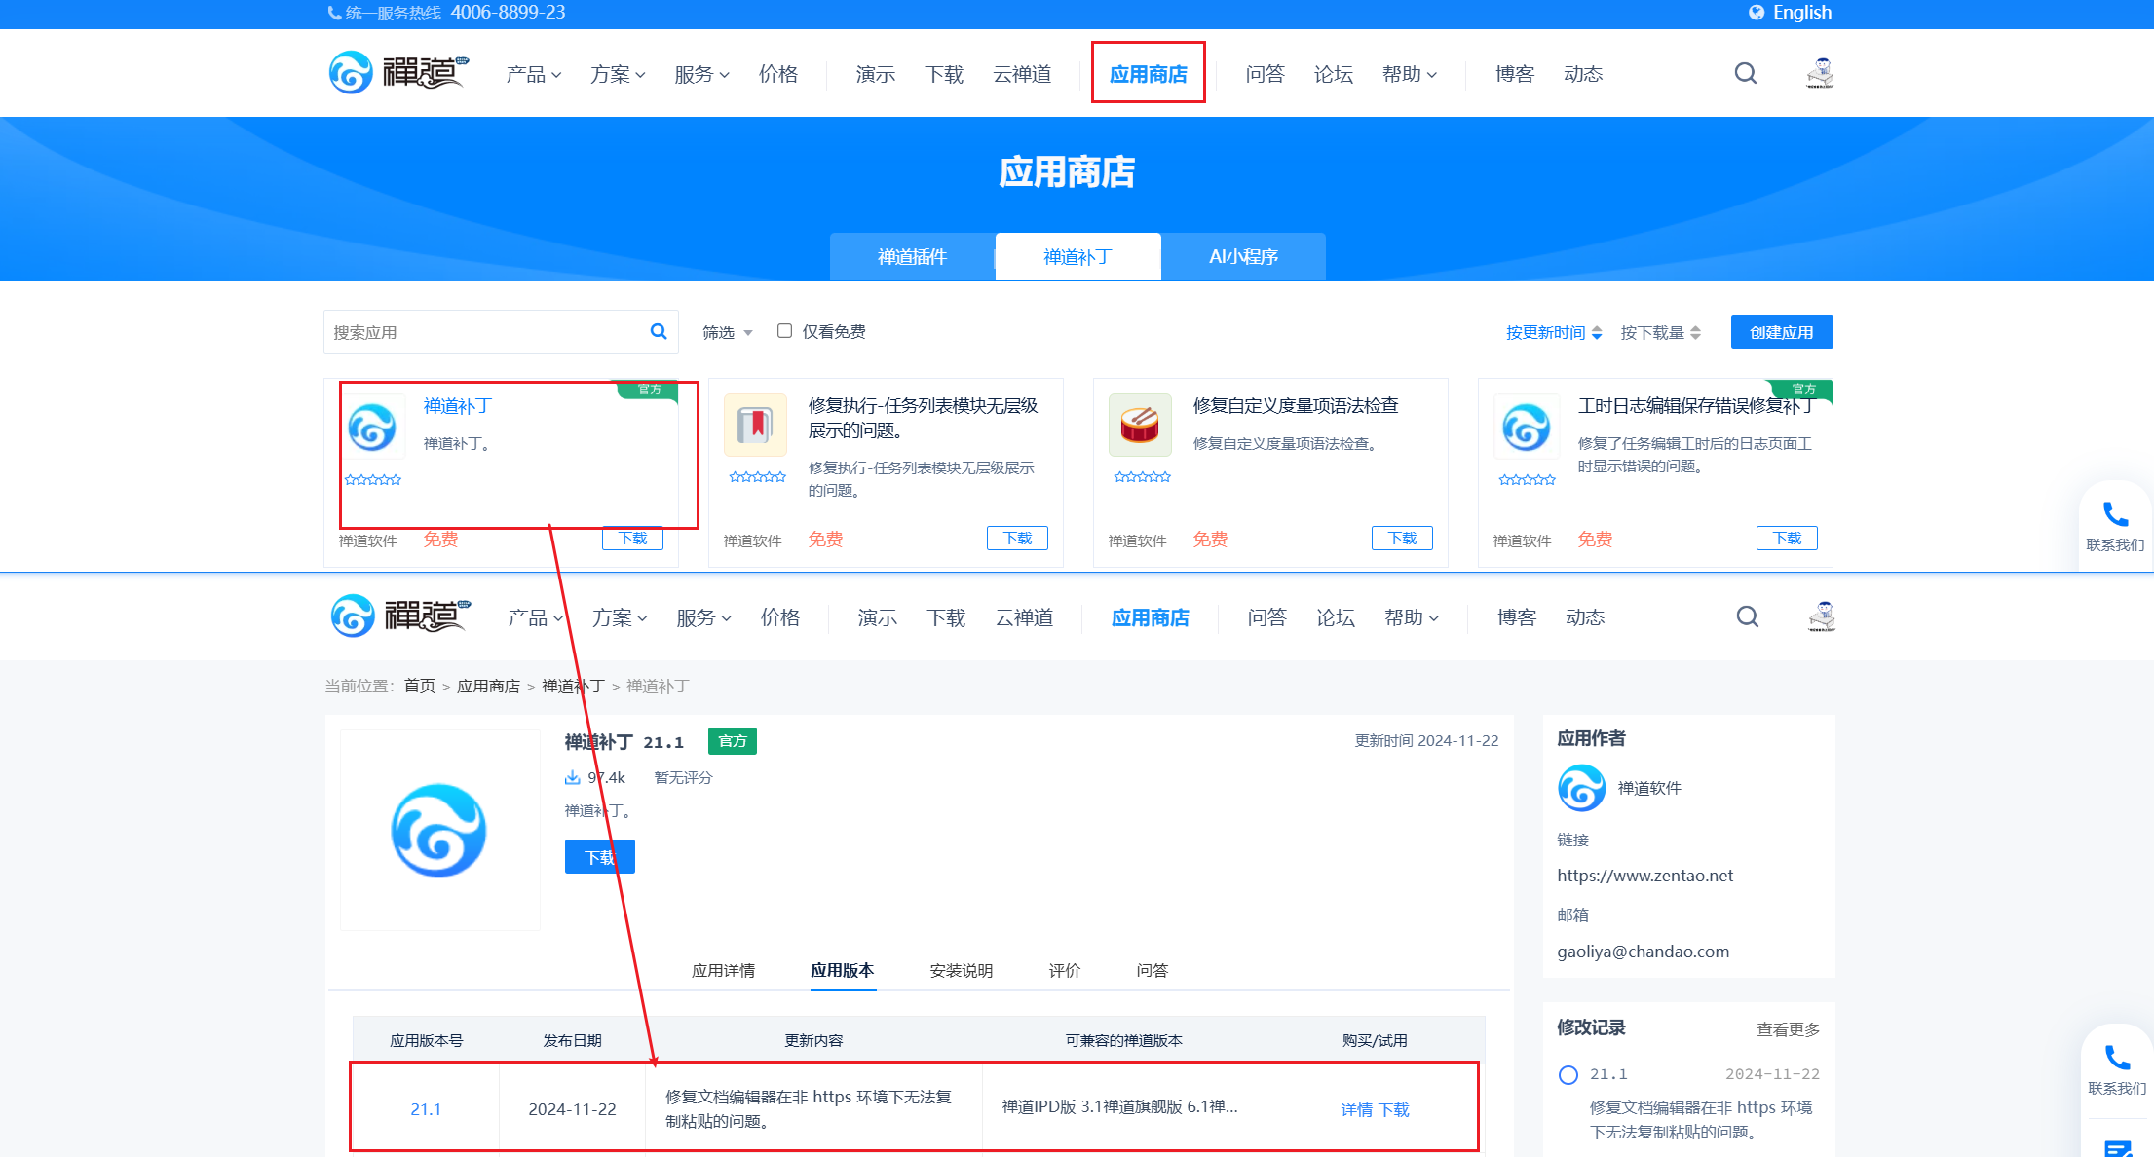This screenshot has height=1157, width=2154.
Task: Expand 帮助 menu in top header
Action: click(1410, 74)
